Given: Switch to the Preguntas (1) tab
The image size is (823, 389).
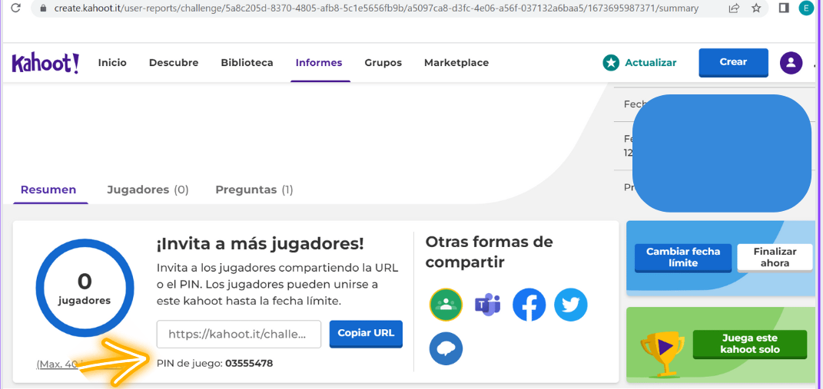Looking at the screenshot, I should point(254,190).
